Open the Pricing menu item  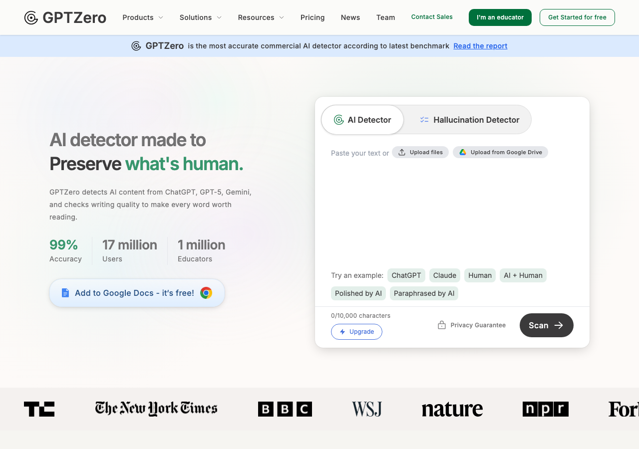[x=313, y=17]
